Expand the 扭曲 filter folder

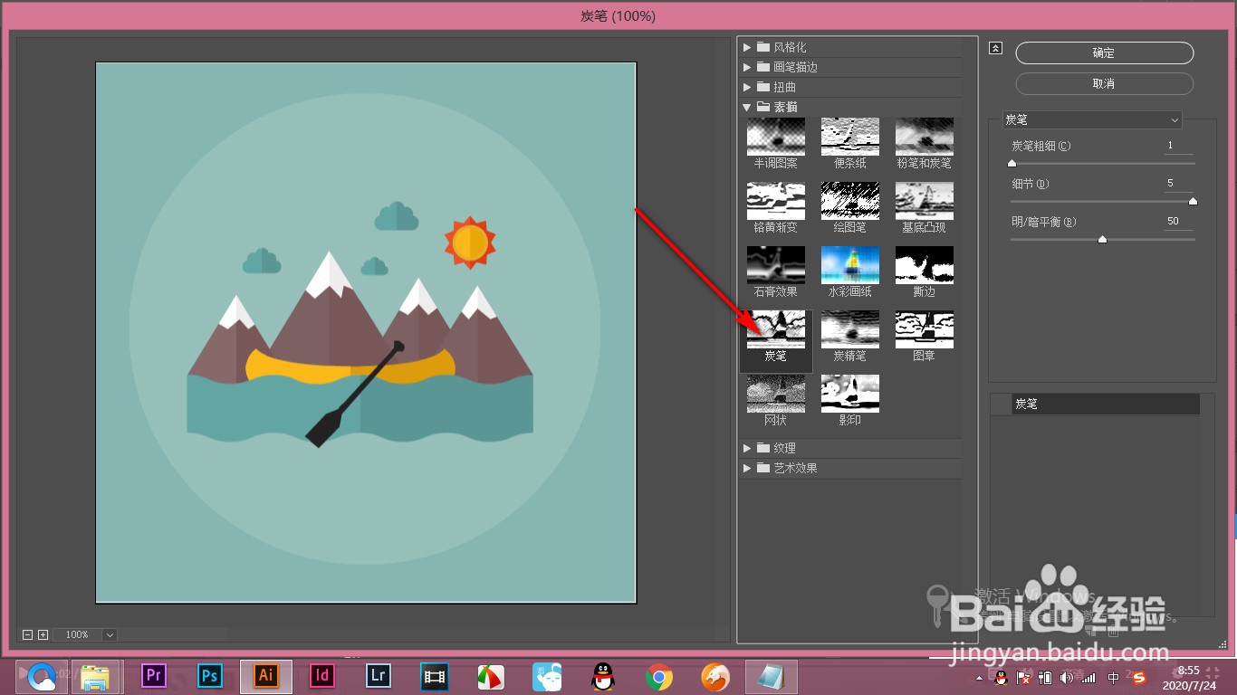click(747, 87)
